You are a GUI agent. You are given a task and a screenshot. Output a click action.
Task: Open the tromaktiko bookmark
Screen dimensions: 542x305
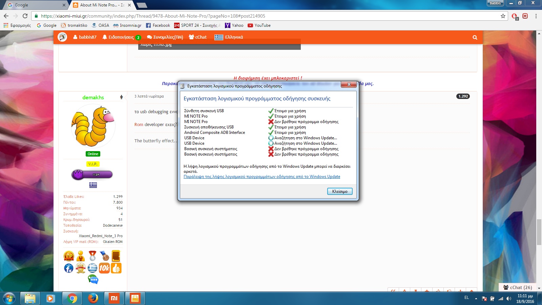tap(74, 25)
